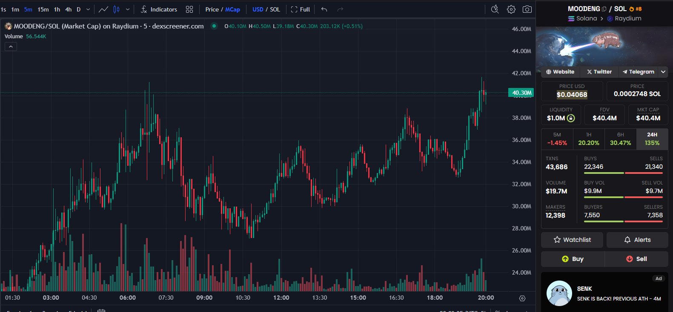Select the 4h chart interval
Viewport: 673px width, 312px height.
68,9
